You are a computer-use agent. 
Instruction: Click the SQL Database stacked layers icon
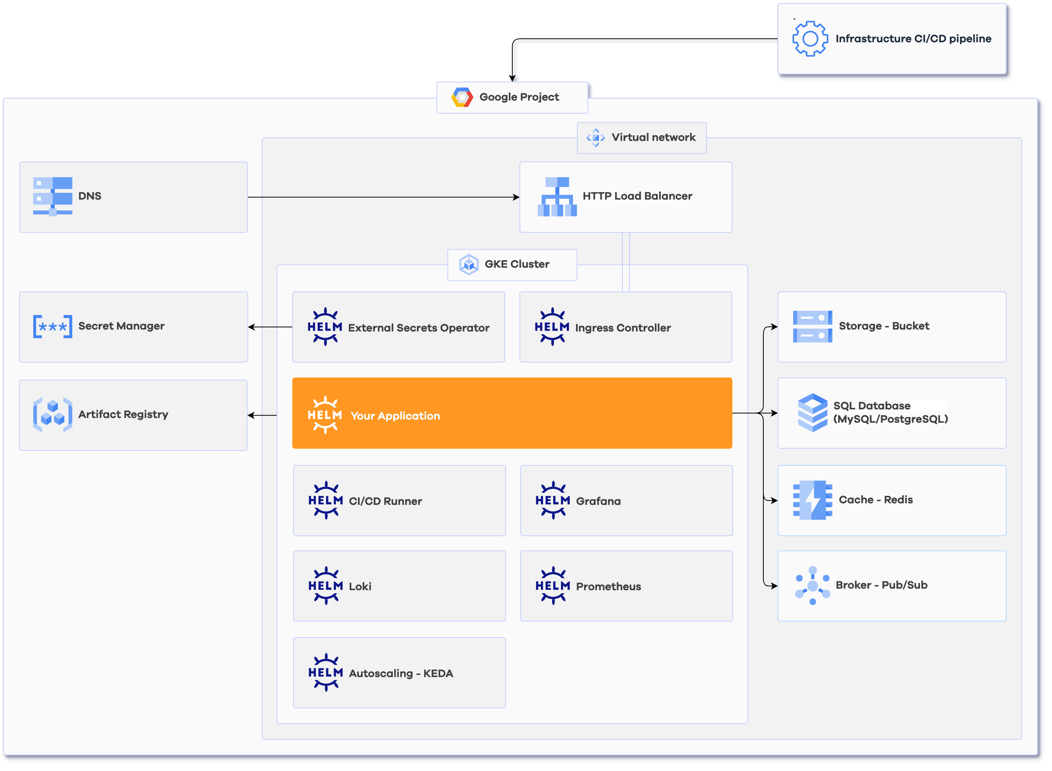[812, 413]
